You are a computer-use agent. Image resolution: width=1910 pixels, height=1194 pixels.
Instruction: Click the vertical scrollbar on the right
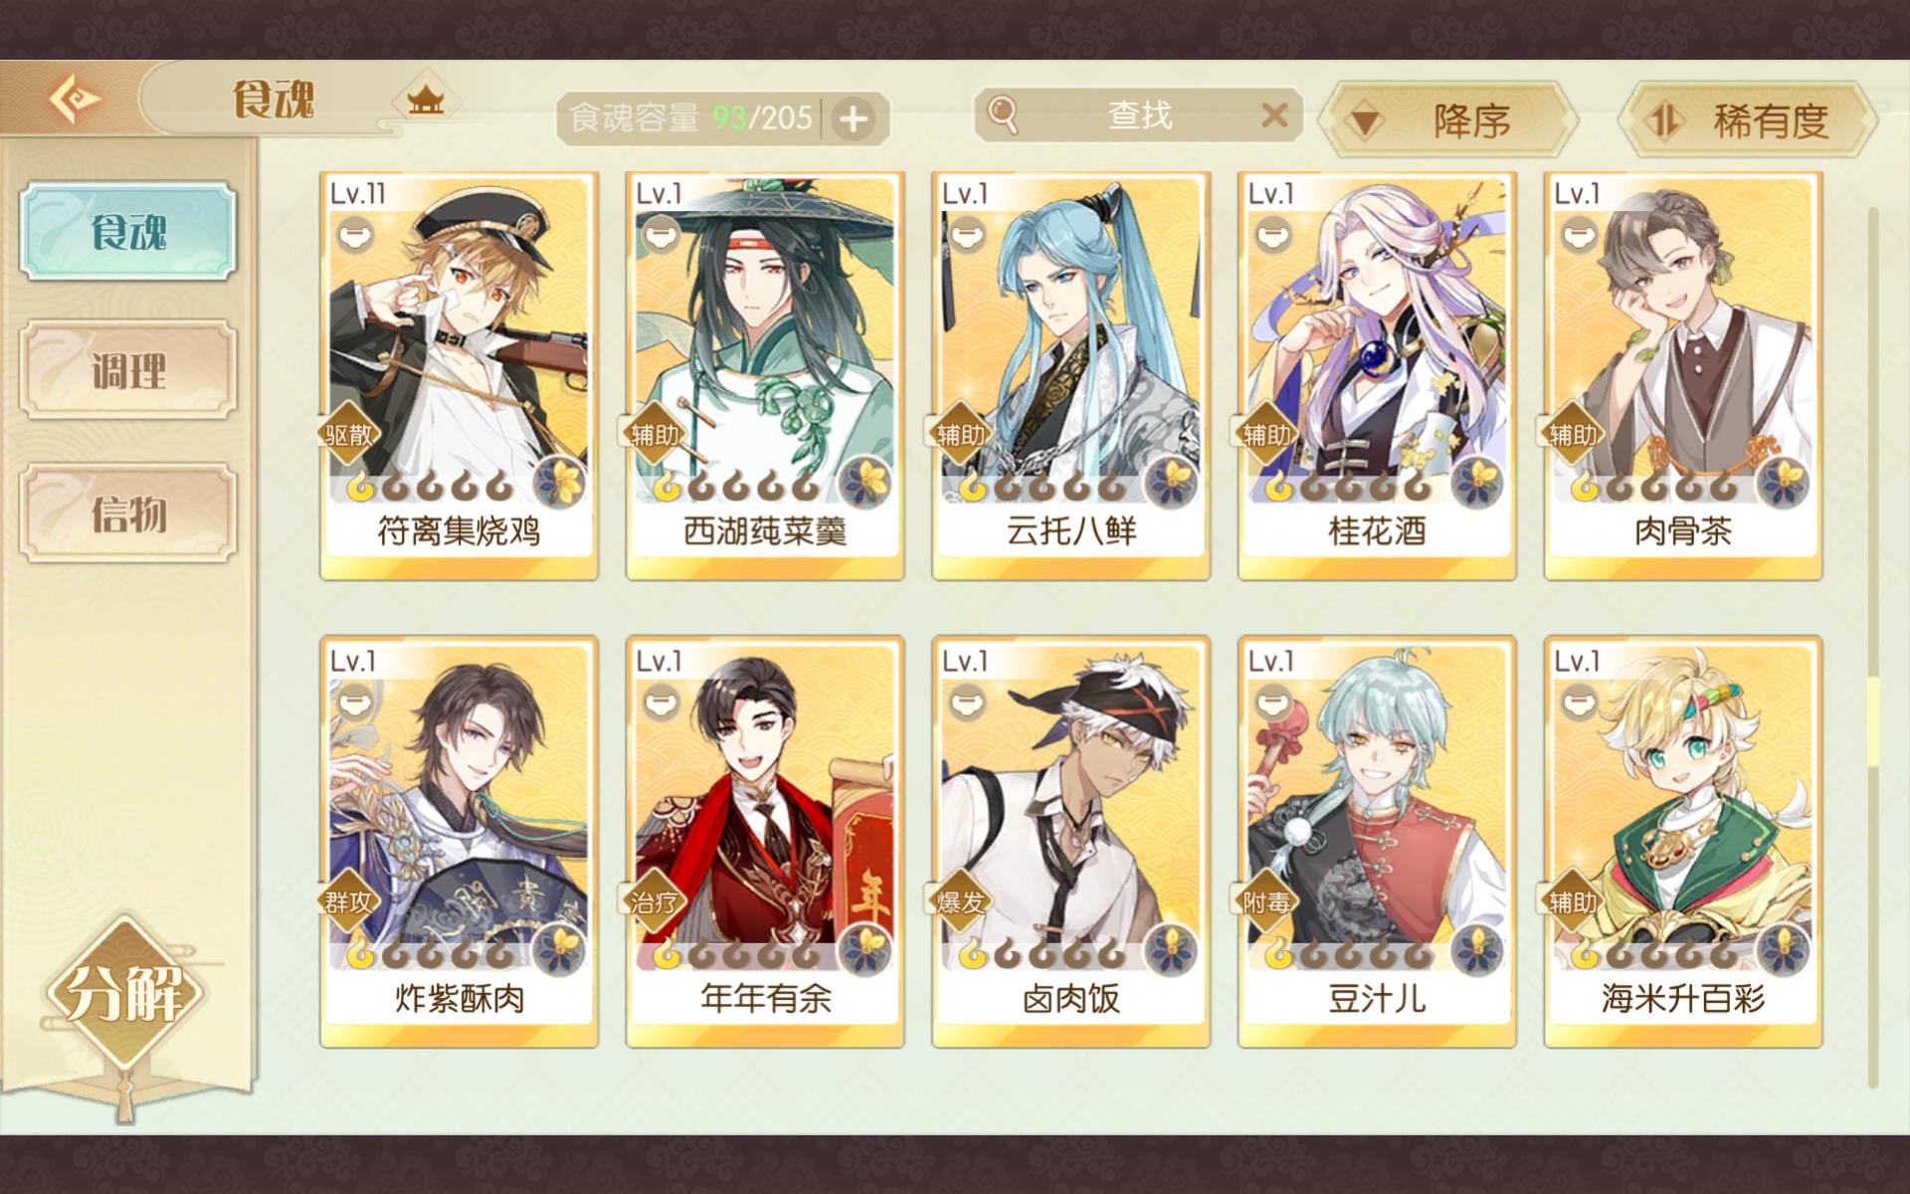click(1873, 647)
